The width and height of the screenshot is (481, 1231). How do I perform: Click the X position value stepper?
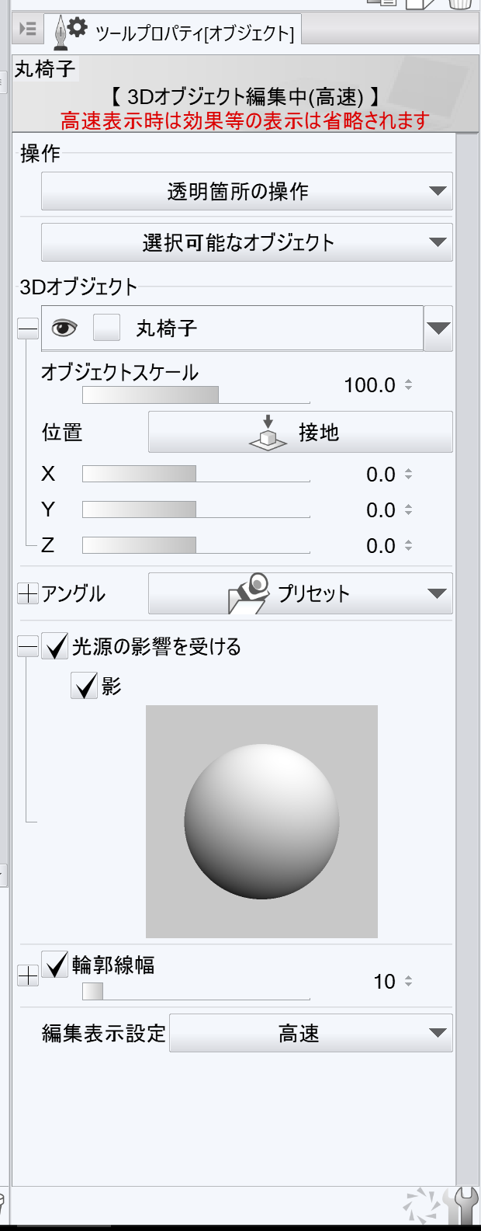point(408,474)
